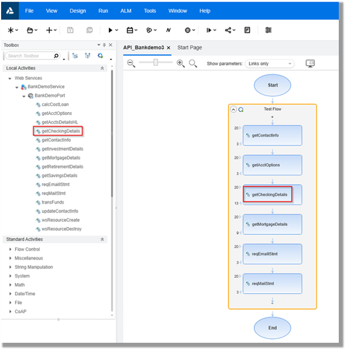
Task: Click the Run play toolbar button
Action: coord(110,30)
